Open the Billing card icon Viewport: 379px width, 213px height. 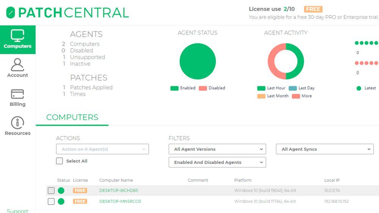click(x=17, y=94)
